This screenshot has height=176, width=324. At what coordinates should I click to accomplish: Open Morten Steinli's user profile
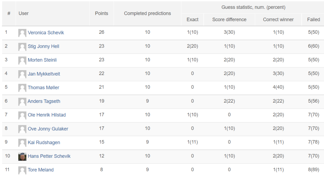pos(42,60)
